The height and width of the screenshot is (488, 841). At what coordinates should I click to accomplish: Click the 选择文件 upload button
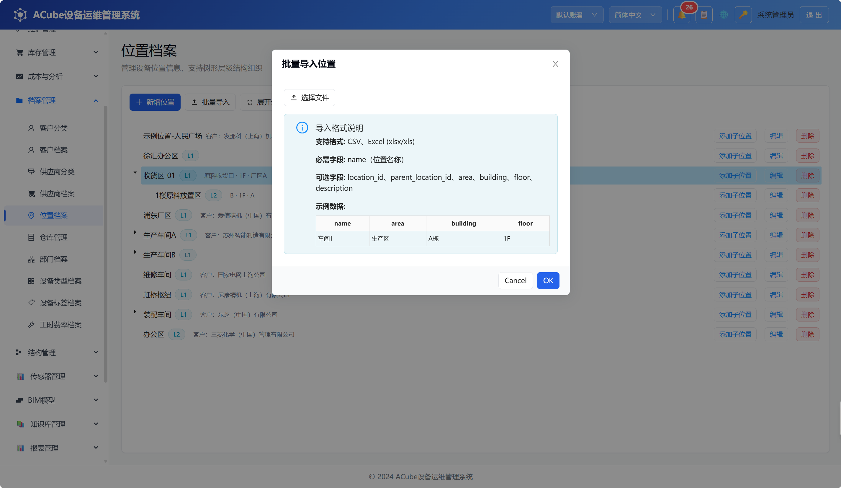[309, 97]
